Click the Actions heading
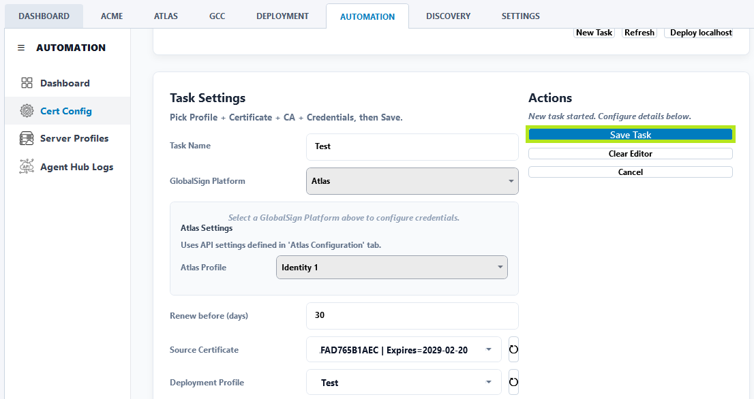This screenshot has height=399, width=754. coord(550,98)
